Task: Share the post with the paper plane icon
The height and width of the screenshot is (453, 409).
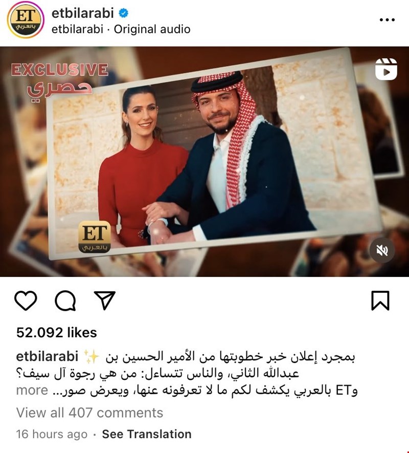Action: pyautogui.click(x=104, y=300)
